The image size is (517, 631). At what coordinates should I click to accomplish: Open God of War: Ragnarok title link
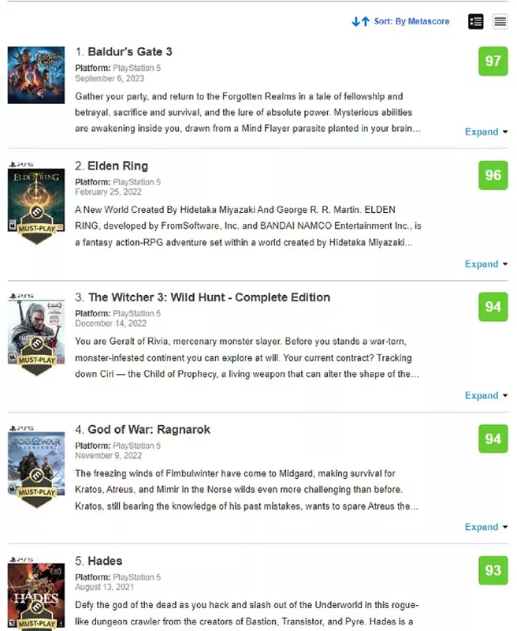[x=149, y=429]
